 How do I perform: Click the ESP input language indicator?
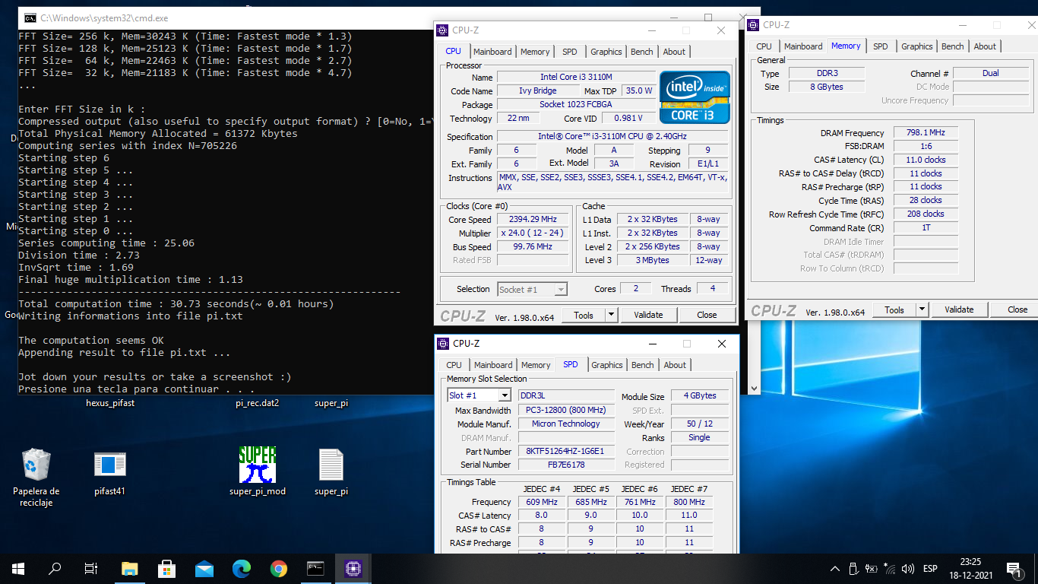click(930, 569)
